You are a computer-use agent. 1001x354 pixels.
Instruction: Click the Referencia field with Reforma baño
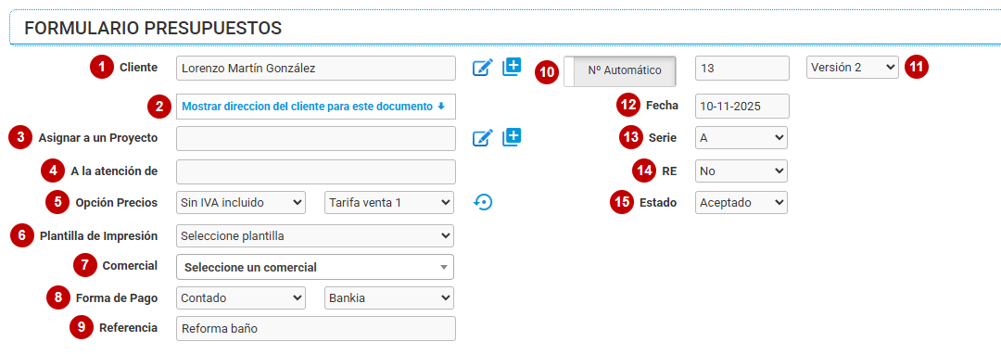tap(316, 328)
